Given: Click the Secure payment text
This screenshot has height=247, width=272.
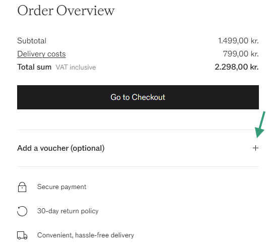Looking at the screenshot, I should coord(61,187).
